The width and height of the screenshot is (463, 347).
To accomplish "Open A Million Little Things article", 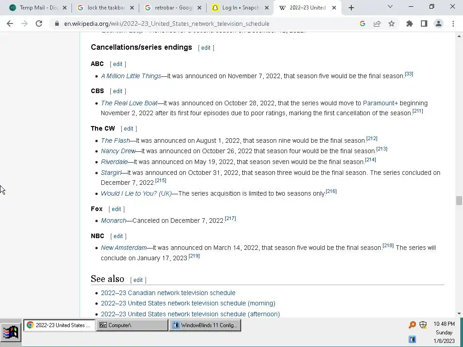I will pos(131,76).
